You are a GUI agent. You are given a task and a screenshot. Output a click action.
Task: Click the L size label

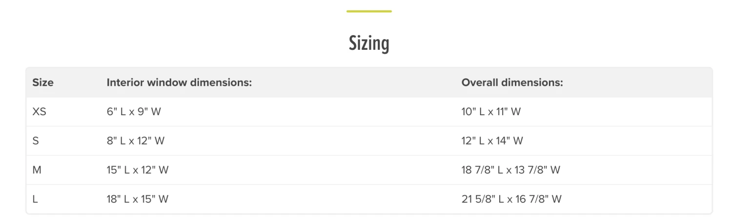click(35, 199)
